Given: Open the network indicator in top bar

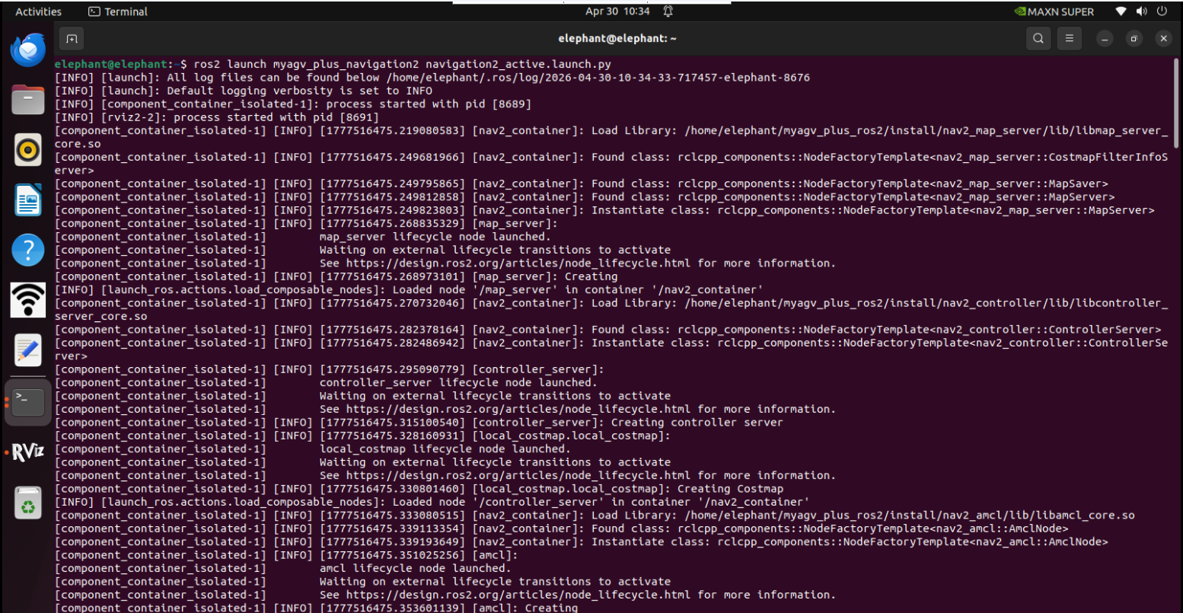Looking at the screenshot, I should (1121, 11).
